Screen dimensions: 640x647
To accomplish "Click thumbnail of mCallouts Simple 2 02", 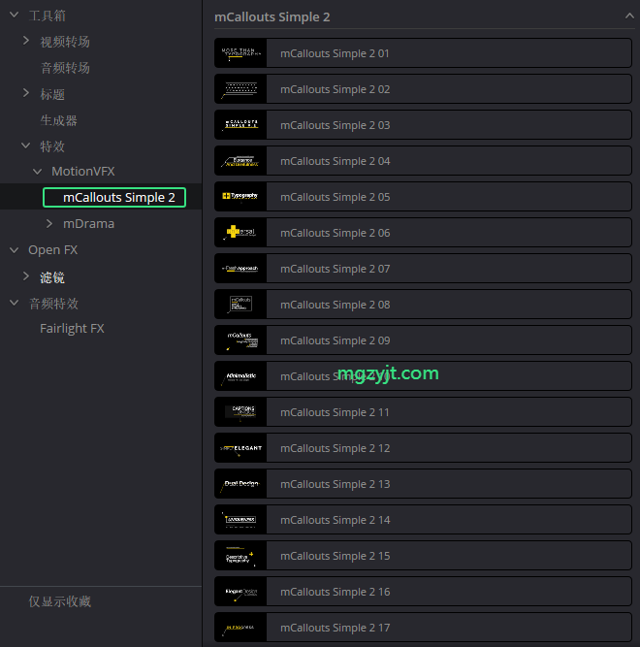I will [x=240, y=89].
